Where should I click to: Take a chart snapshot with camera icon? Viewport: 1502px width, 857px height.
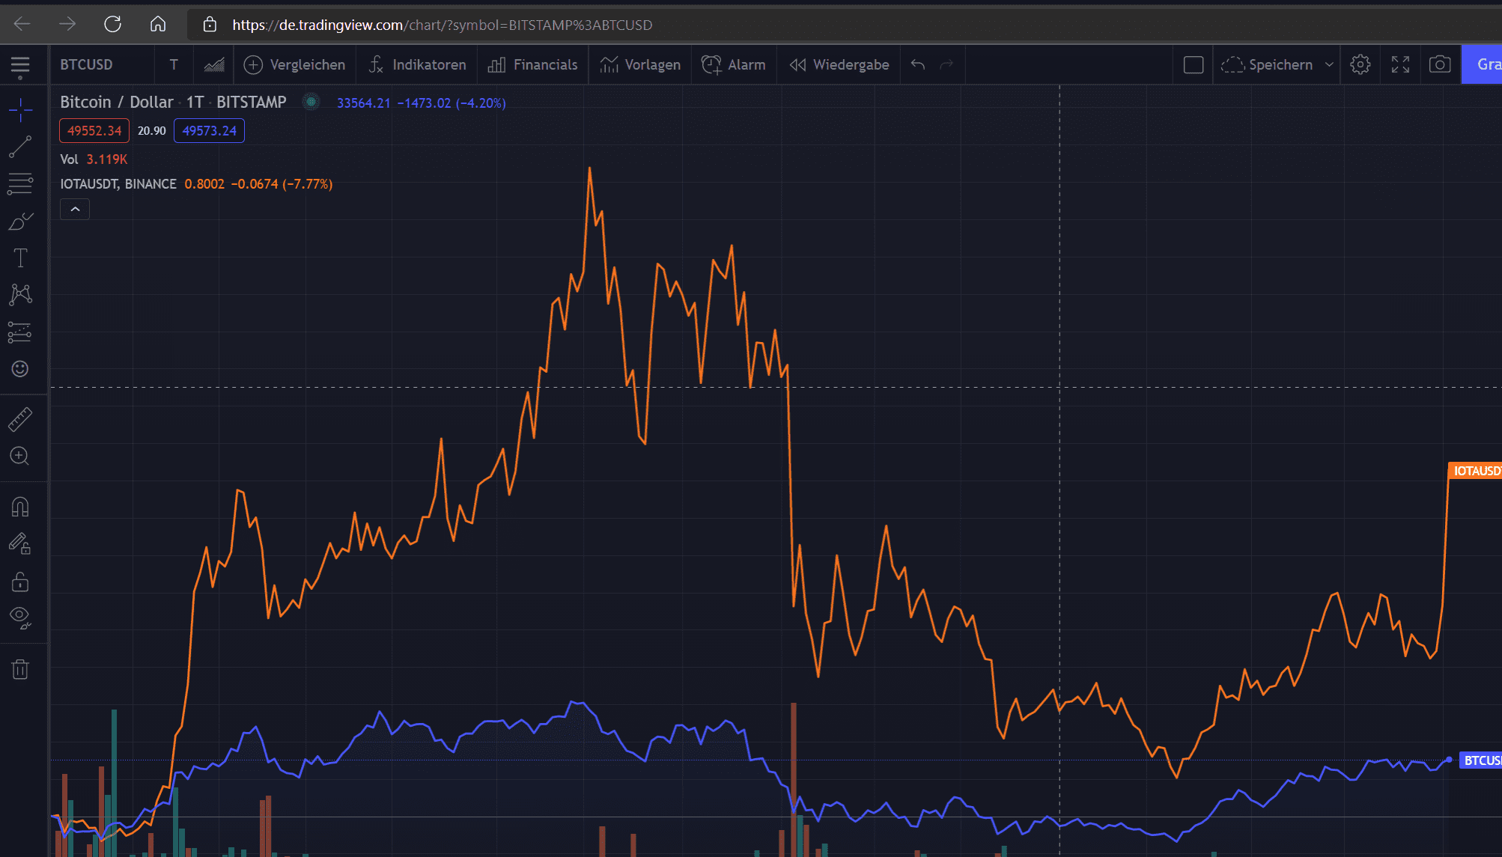tap(1440, 64)
